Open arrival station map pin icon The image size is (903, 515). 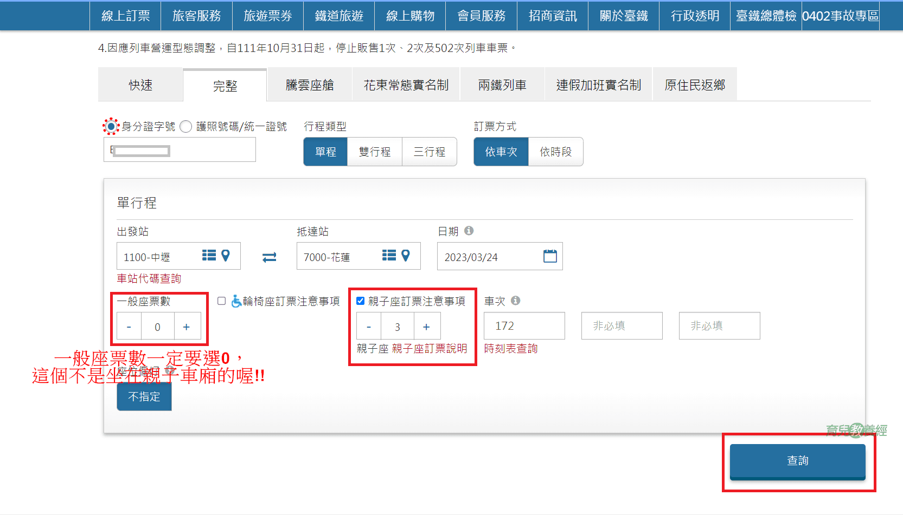(x=406, y=256)
